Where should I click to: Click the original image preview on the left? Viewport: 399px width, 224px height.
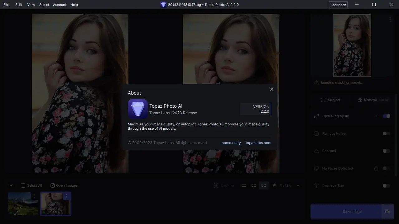(80, 93)
